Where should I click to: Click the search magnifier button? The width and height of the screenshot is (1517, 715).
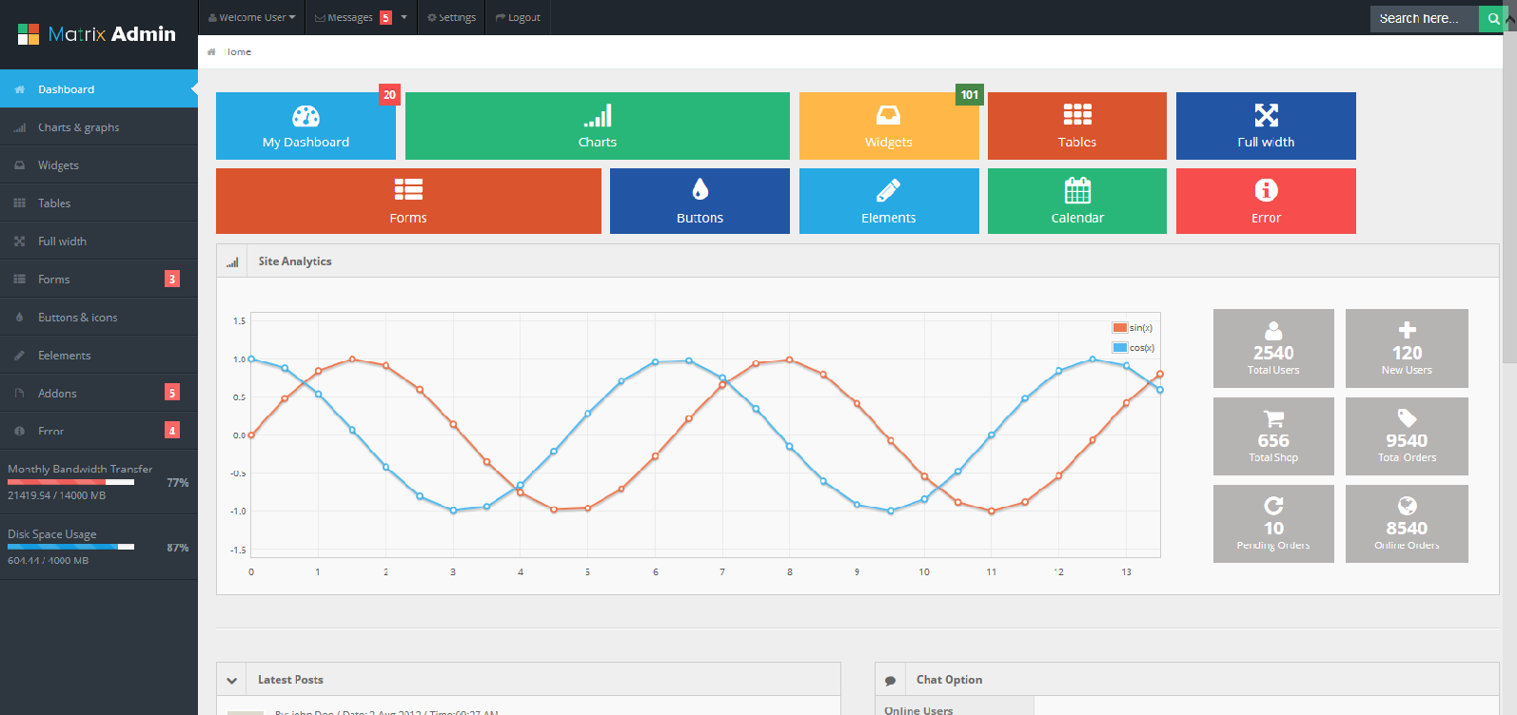click(1493, 18)
